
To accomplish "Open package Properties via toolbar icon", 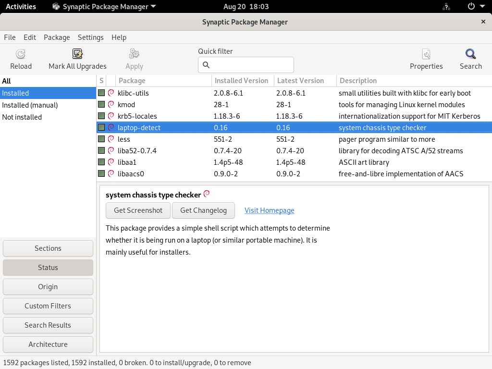I will [426, 54].
